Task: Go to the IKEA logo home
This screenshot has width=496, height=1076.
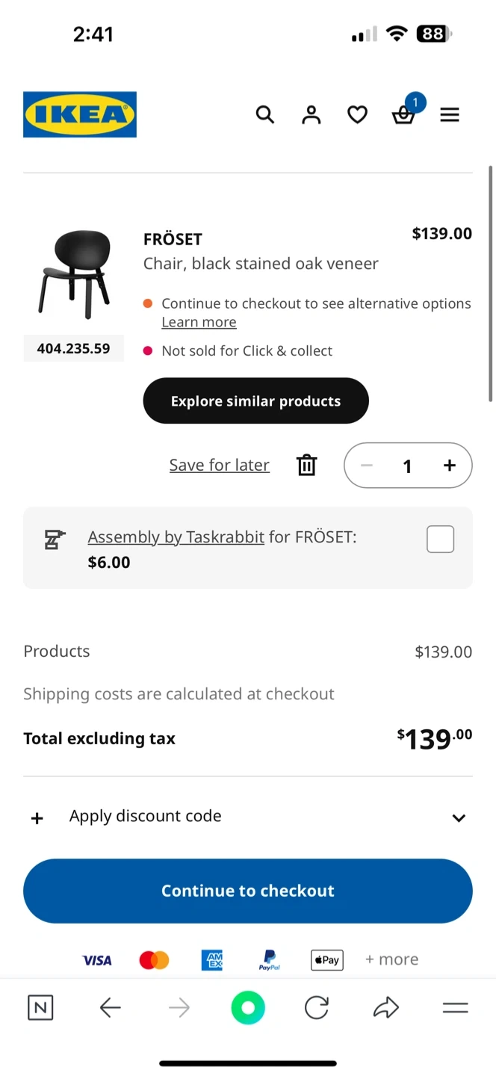Action: 80,114
